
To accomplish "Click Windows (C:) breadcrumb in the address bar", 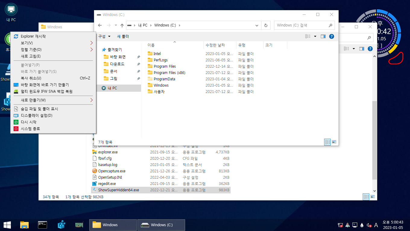I will pyautogui.click(x=165, y=25).
